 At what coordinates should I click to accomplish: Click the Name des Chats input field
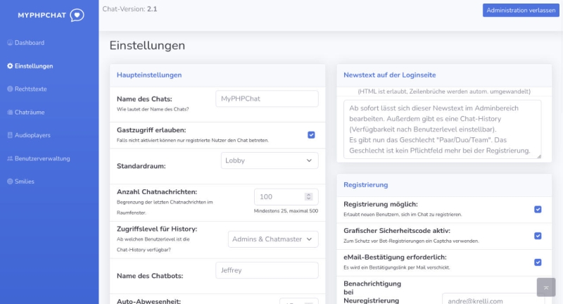pyautogui.click(x=267, y=99)
